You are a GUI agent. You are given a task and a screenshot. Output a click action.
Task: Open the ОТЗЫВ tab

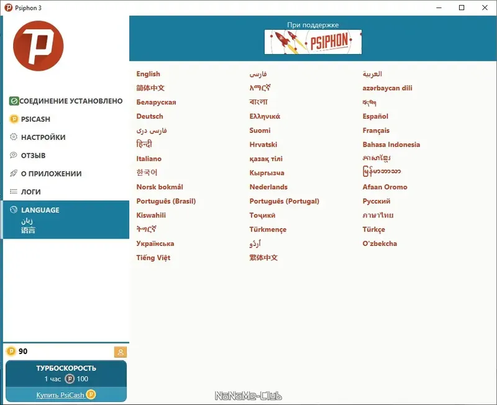click(x=66, y=155)
